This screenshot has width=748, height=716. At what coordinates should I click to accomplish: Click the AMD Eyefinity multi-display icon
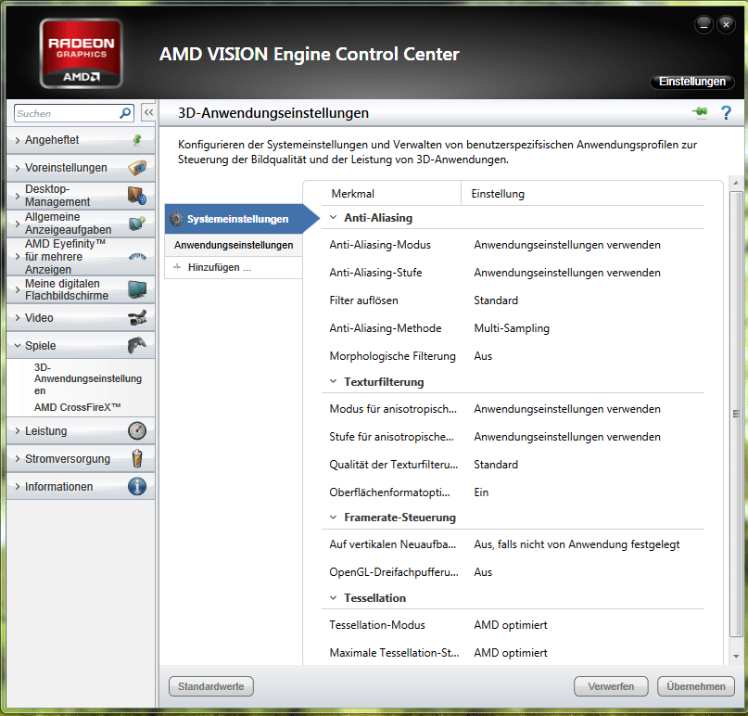click(x=137, y=256)
